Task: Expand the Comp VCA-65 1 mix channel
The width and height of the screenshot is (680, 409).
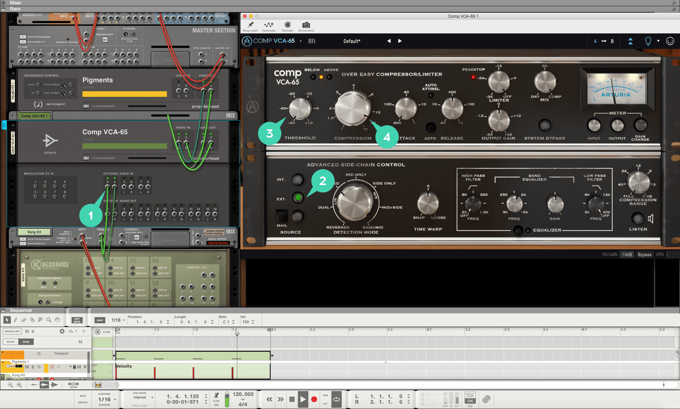Action: (13, 116)
